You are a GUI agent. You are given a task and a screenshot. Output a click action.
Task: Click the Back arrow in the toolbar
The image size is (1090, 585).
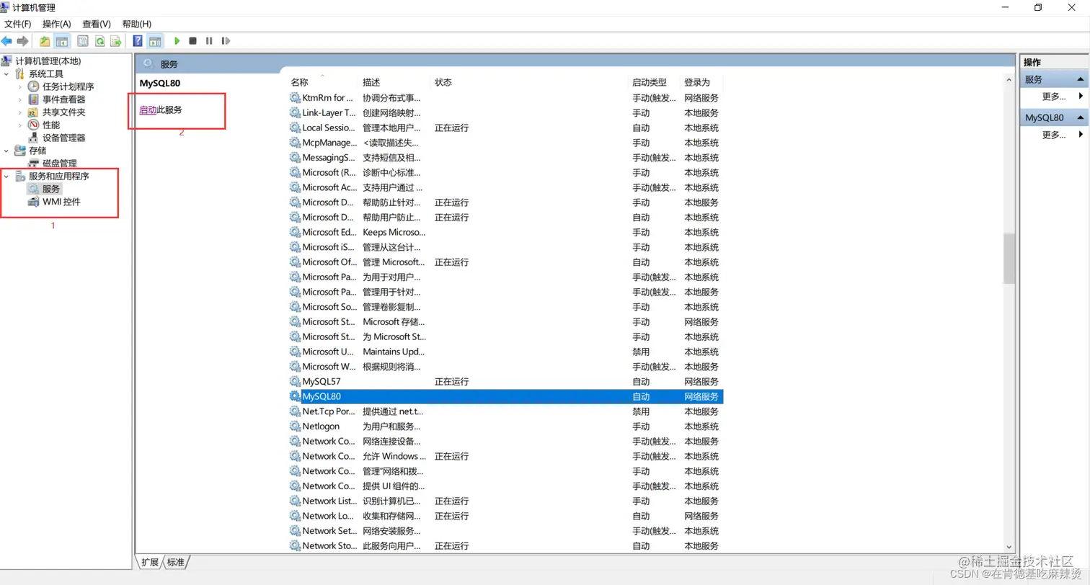click(x=6, y=41)
